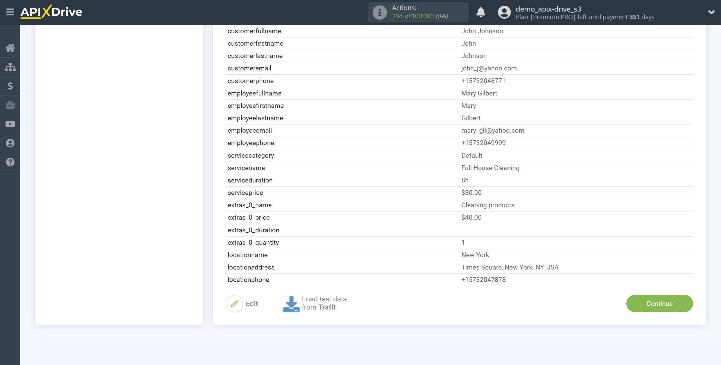Open the YouTube video tutorials icon

pyautogui.click(x=10, y=124)
